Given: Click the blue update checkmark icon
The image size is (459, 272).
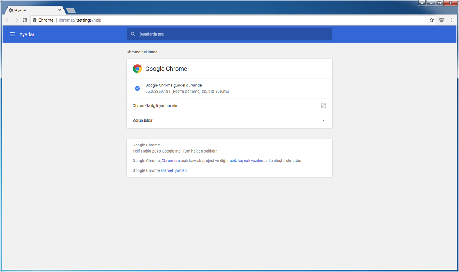Looking at the screenshot, I should tap(137, 88).
